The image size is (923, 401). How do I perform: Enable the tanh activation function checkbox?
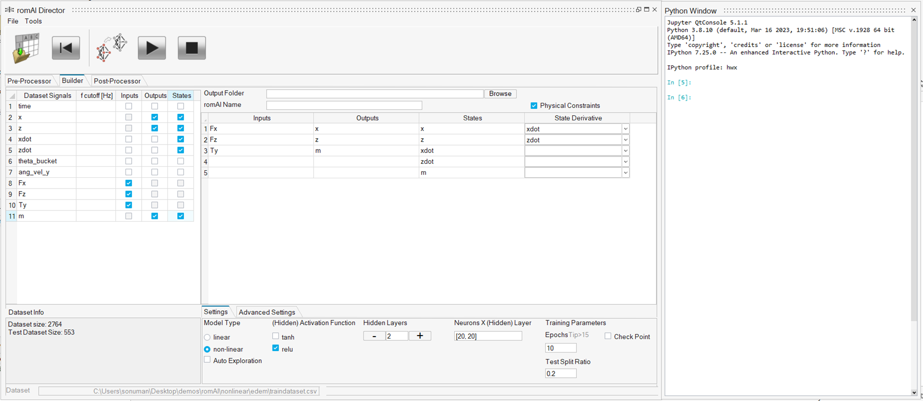(x=275, y=336)
